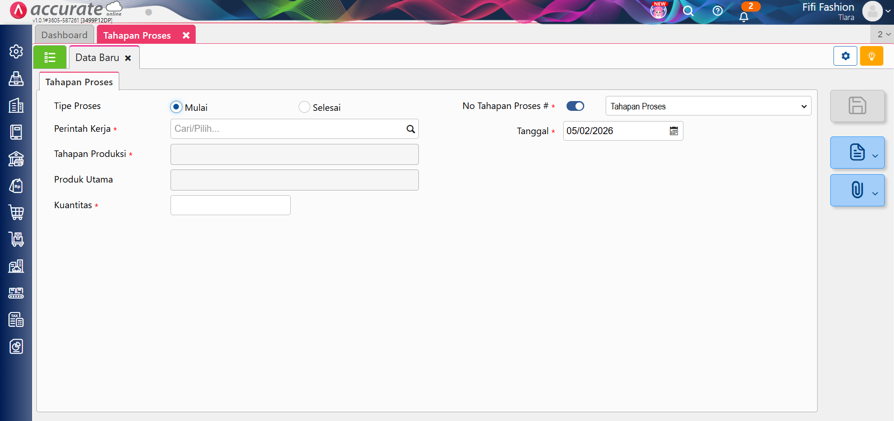The width and height of the screenshot is (894, 421).
Task: Click the blue form settings gear button
Action: point(845,56)
